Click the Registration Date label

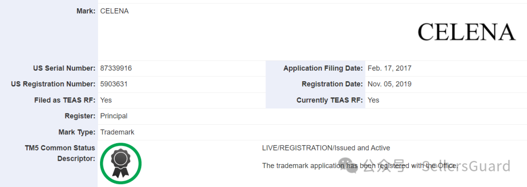coord(332,84)
